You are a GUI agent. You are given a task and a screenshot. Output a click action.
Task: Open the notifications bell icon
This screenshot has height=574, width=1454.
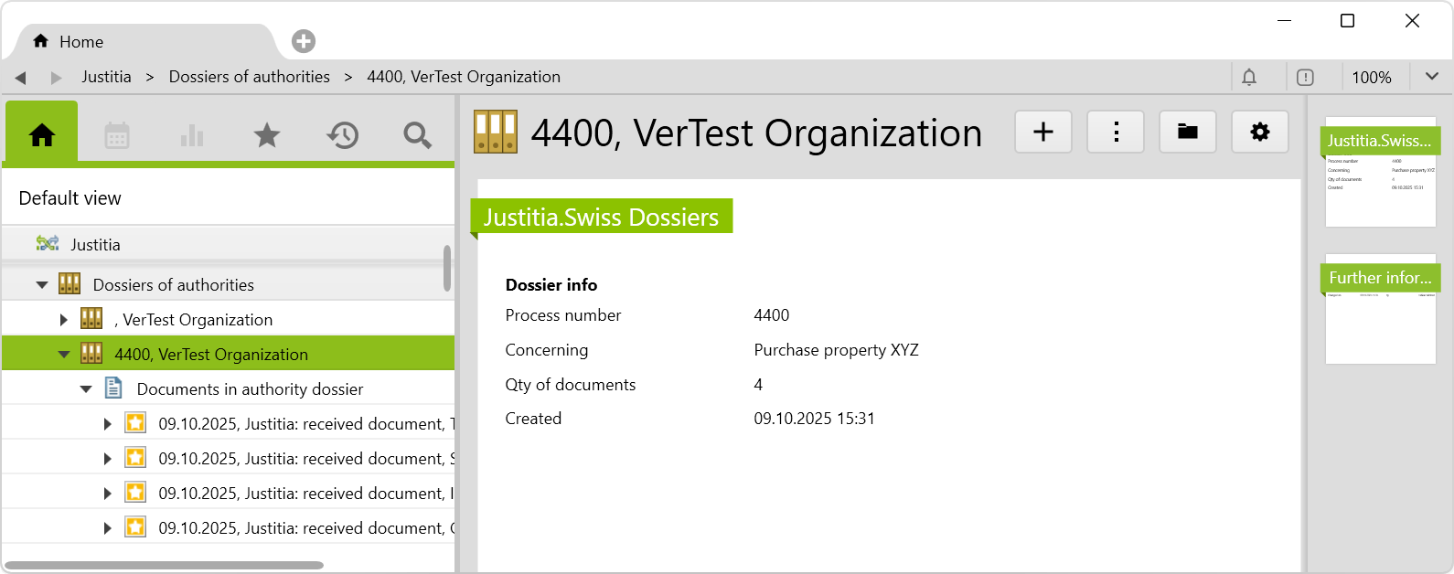point(1249,78)
